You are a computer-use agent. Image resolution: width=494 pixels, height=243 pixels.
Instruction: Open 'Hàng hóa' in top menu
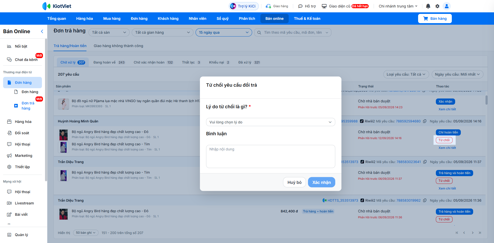[x=84, y=19]
